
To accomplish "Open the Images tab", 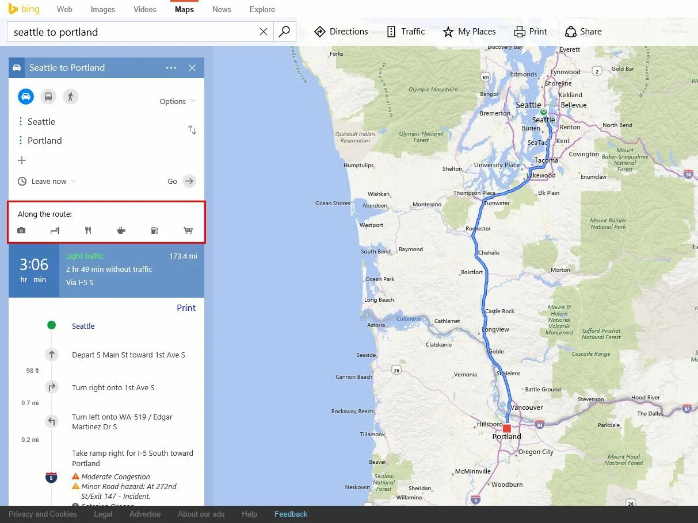I will (x=103, y=9).
